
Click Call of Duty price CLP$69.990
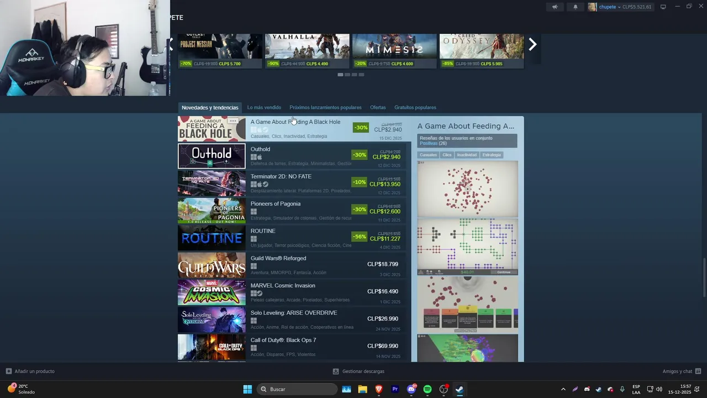(x=382, y=346)
